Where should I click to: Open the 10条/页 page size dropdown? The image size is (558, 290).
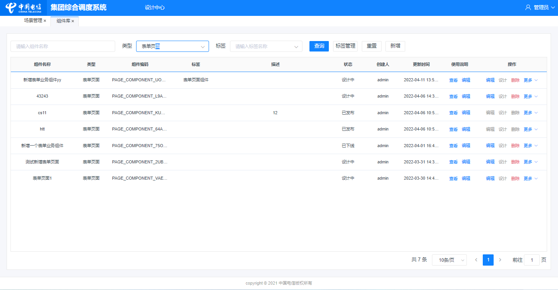(449, 260)
